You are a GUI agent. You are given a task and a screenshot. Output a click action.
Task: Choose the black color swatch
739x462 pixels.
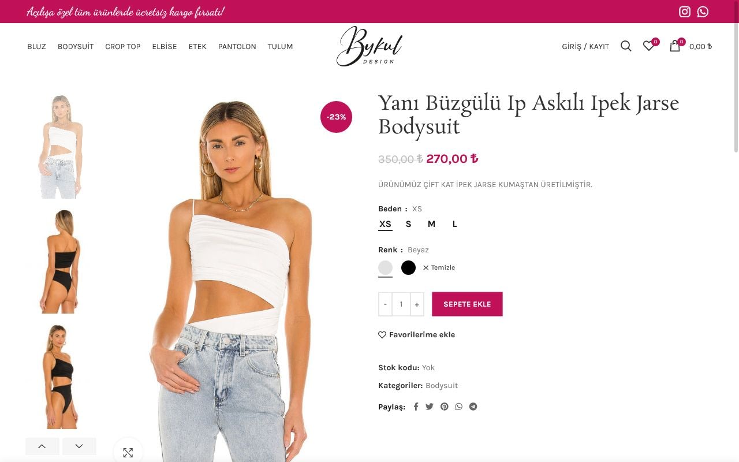[x=408, y=267]
